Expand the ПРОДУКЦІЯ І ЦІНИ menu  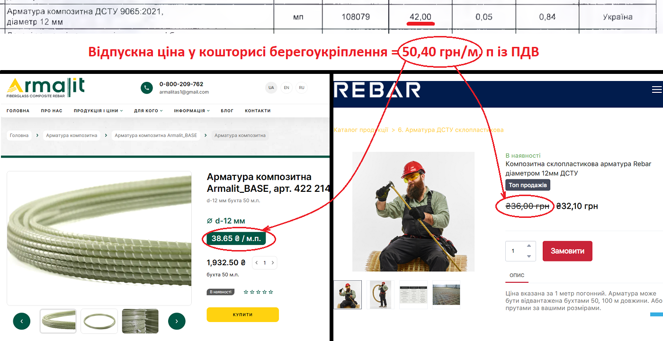click(x=98, y=111)
